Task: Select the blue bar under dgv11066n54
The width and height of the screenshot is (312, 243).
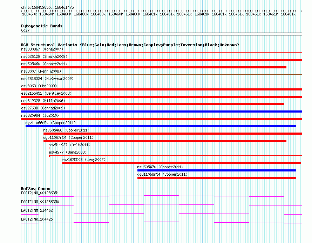Action: (x=161, y=126)
